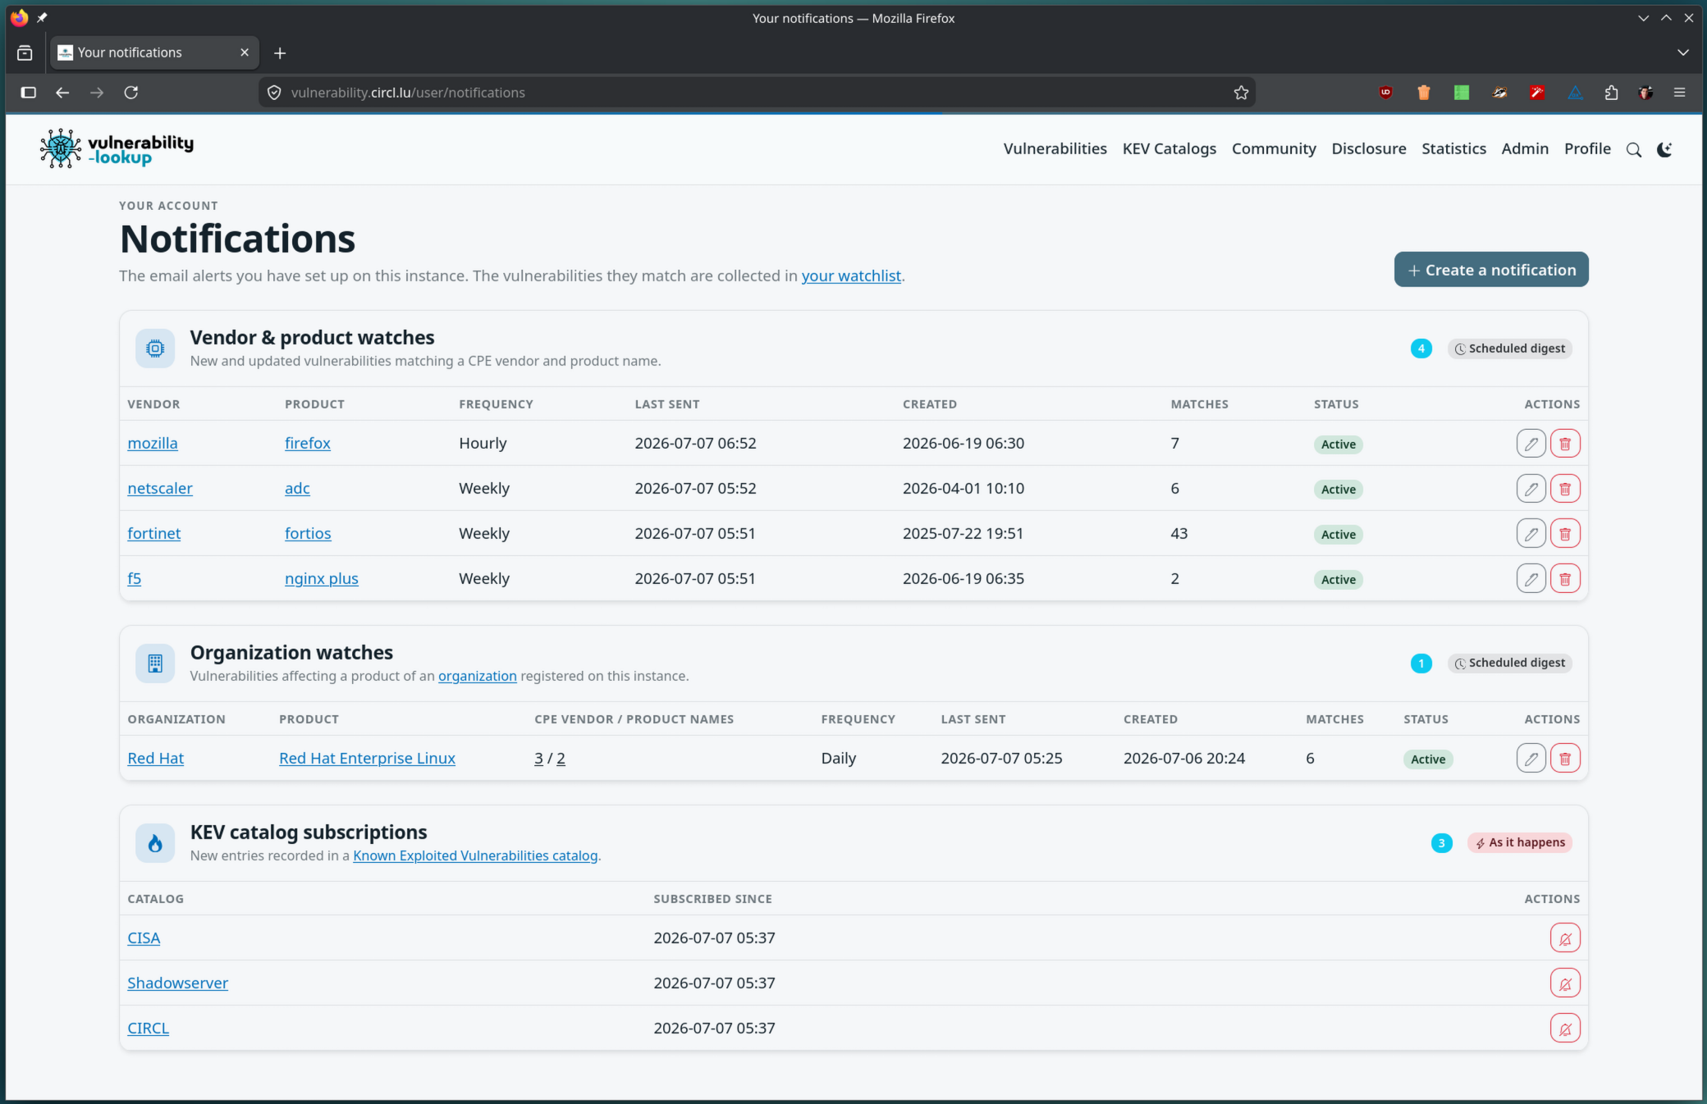This screenshot has height=1104, width=1707.
Task: Unsubscribe from the CIRCL catalog
Action: [x=1565, y=1029]
